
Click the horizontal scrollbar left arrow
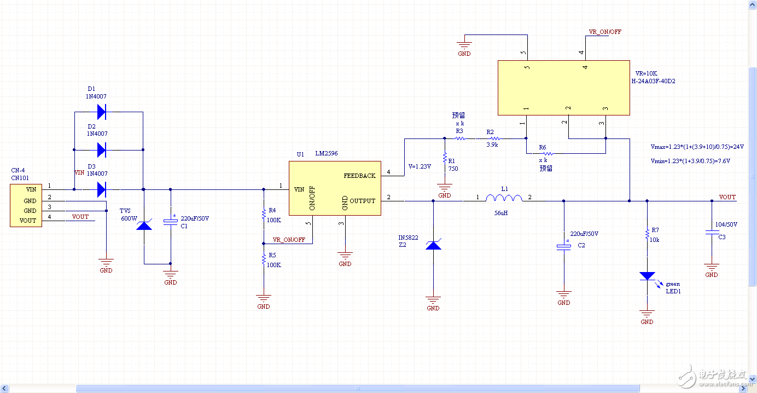coord(4,388)
